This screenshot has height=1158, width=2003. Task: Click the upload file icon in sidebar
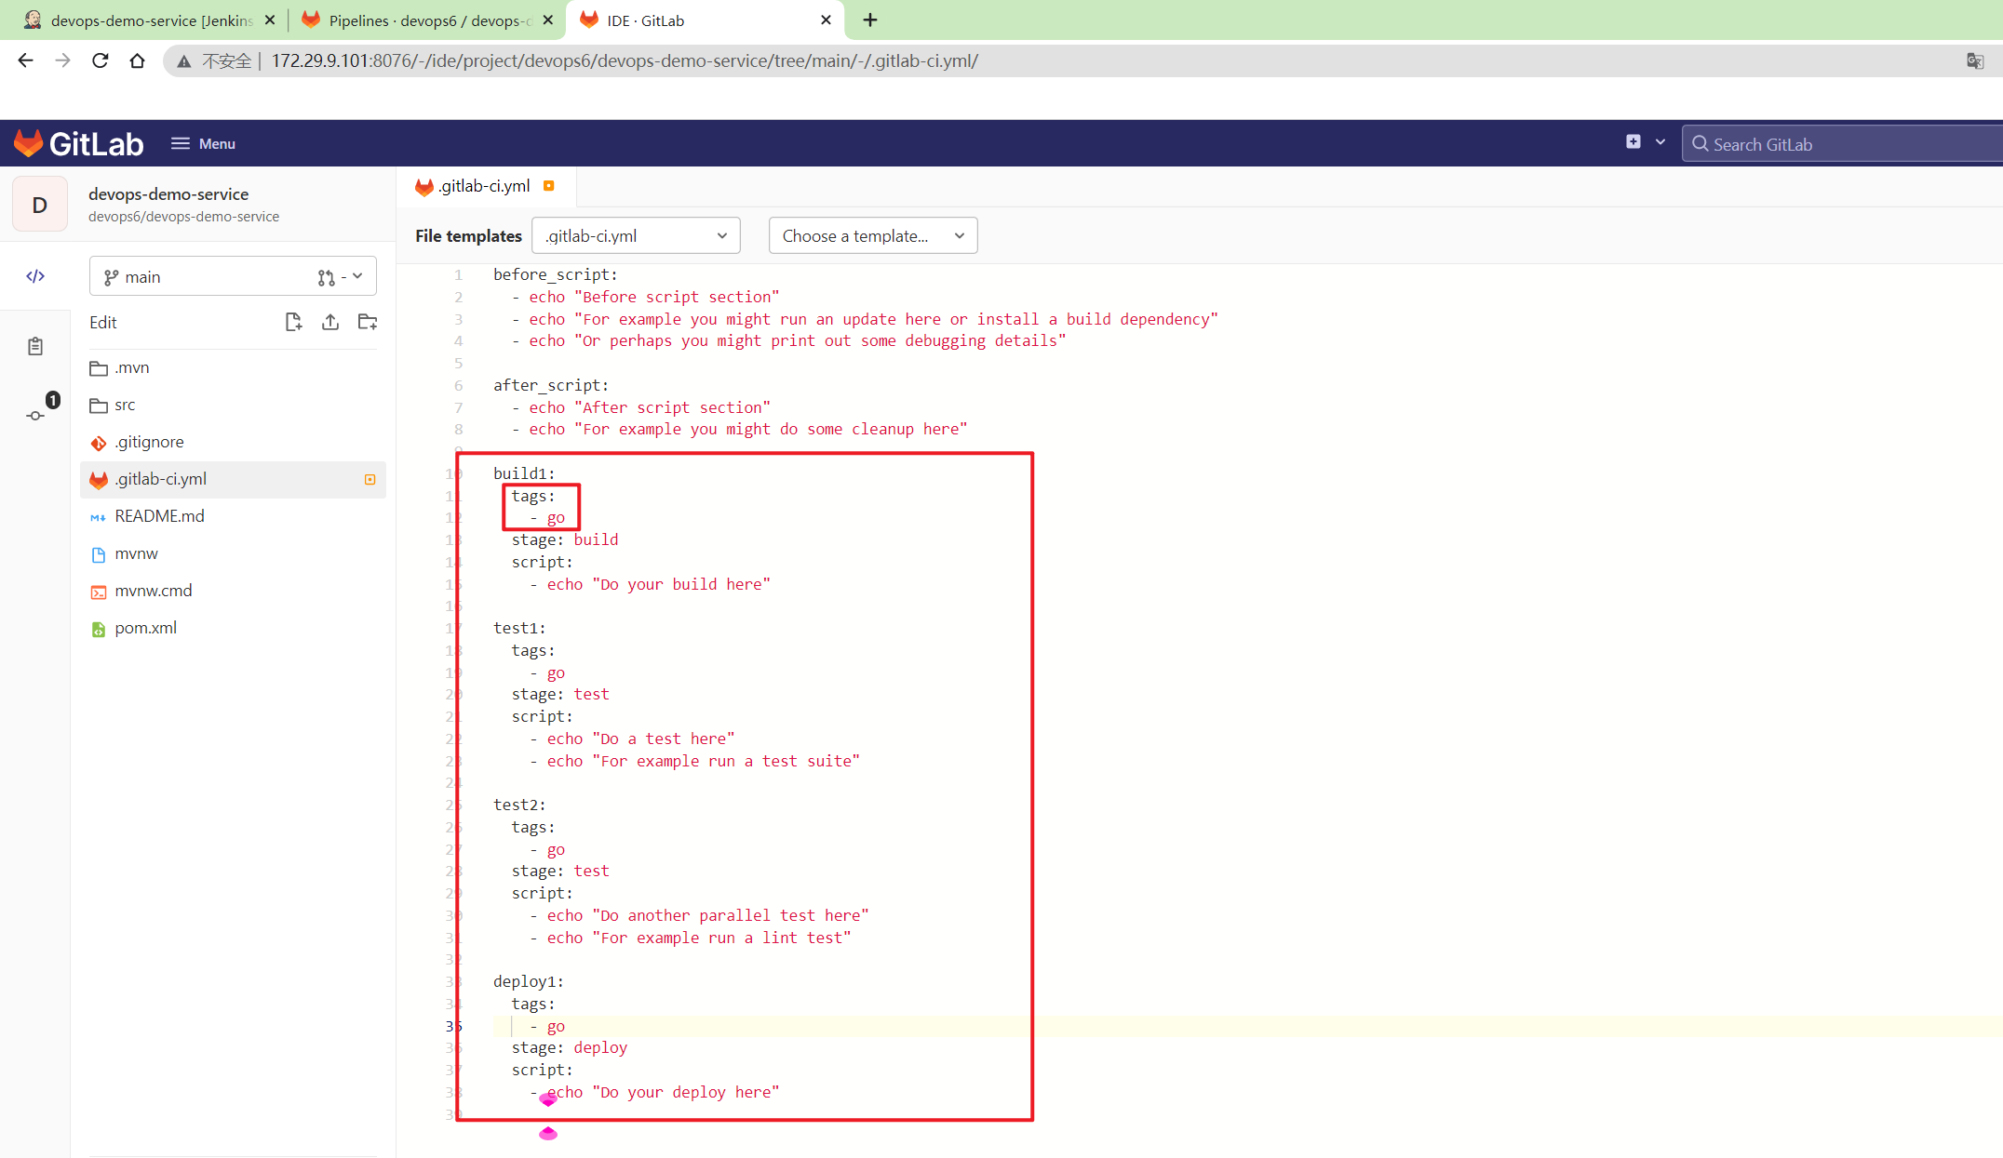pos(329,323)
